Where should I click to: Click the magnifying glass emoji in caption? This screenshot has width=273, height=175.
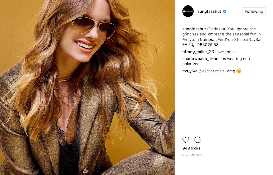tap(192, 45)
